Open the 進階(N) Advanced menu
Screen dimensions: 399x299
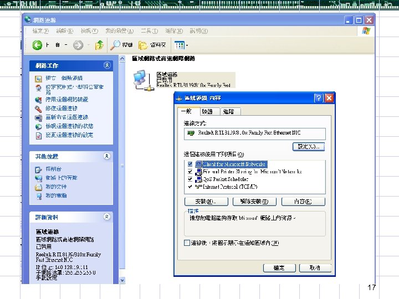click(174, 31)
